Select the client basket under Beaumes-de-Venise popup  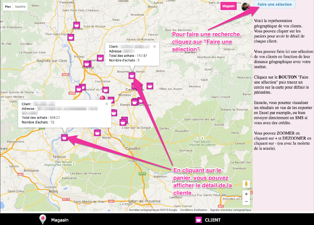[132, 75]
